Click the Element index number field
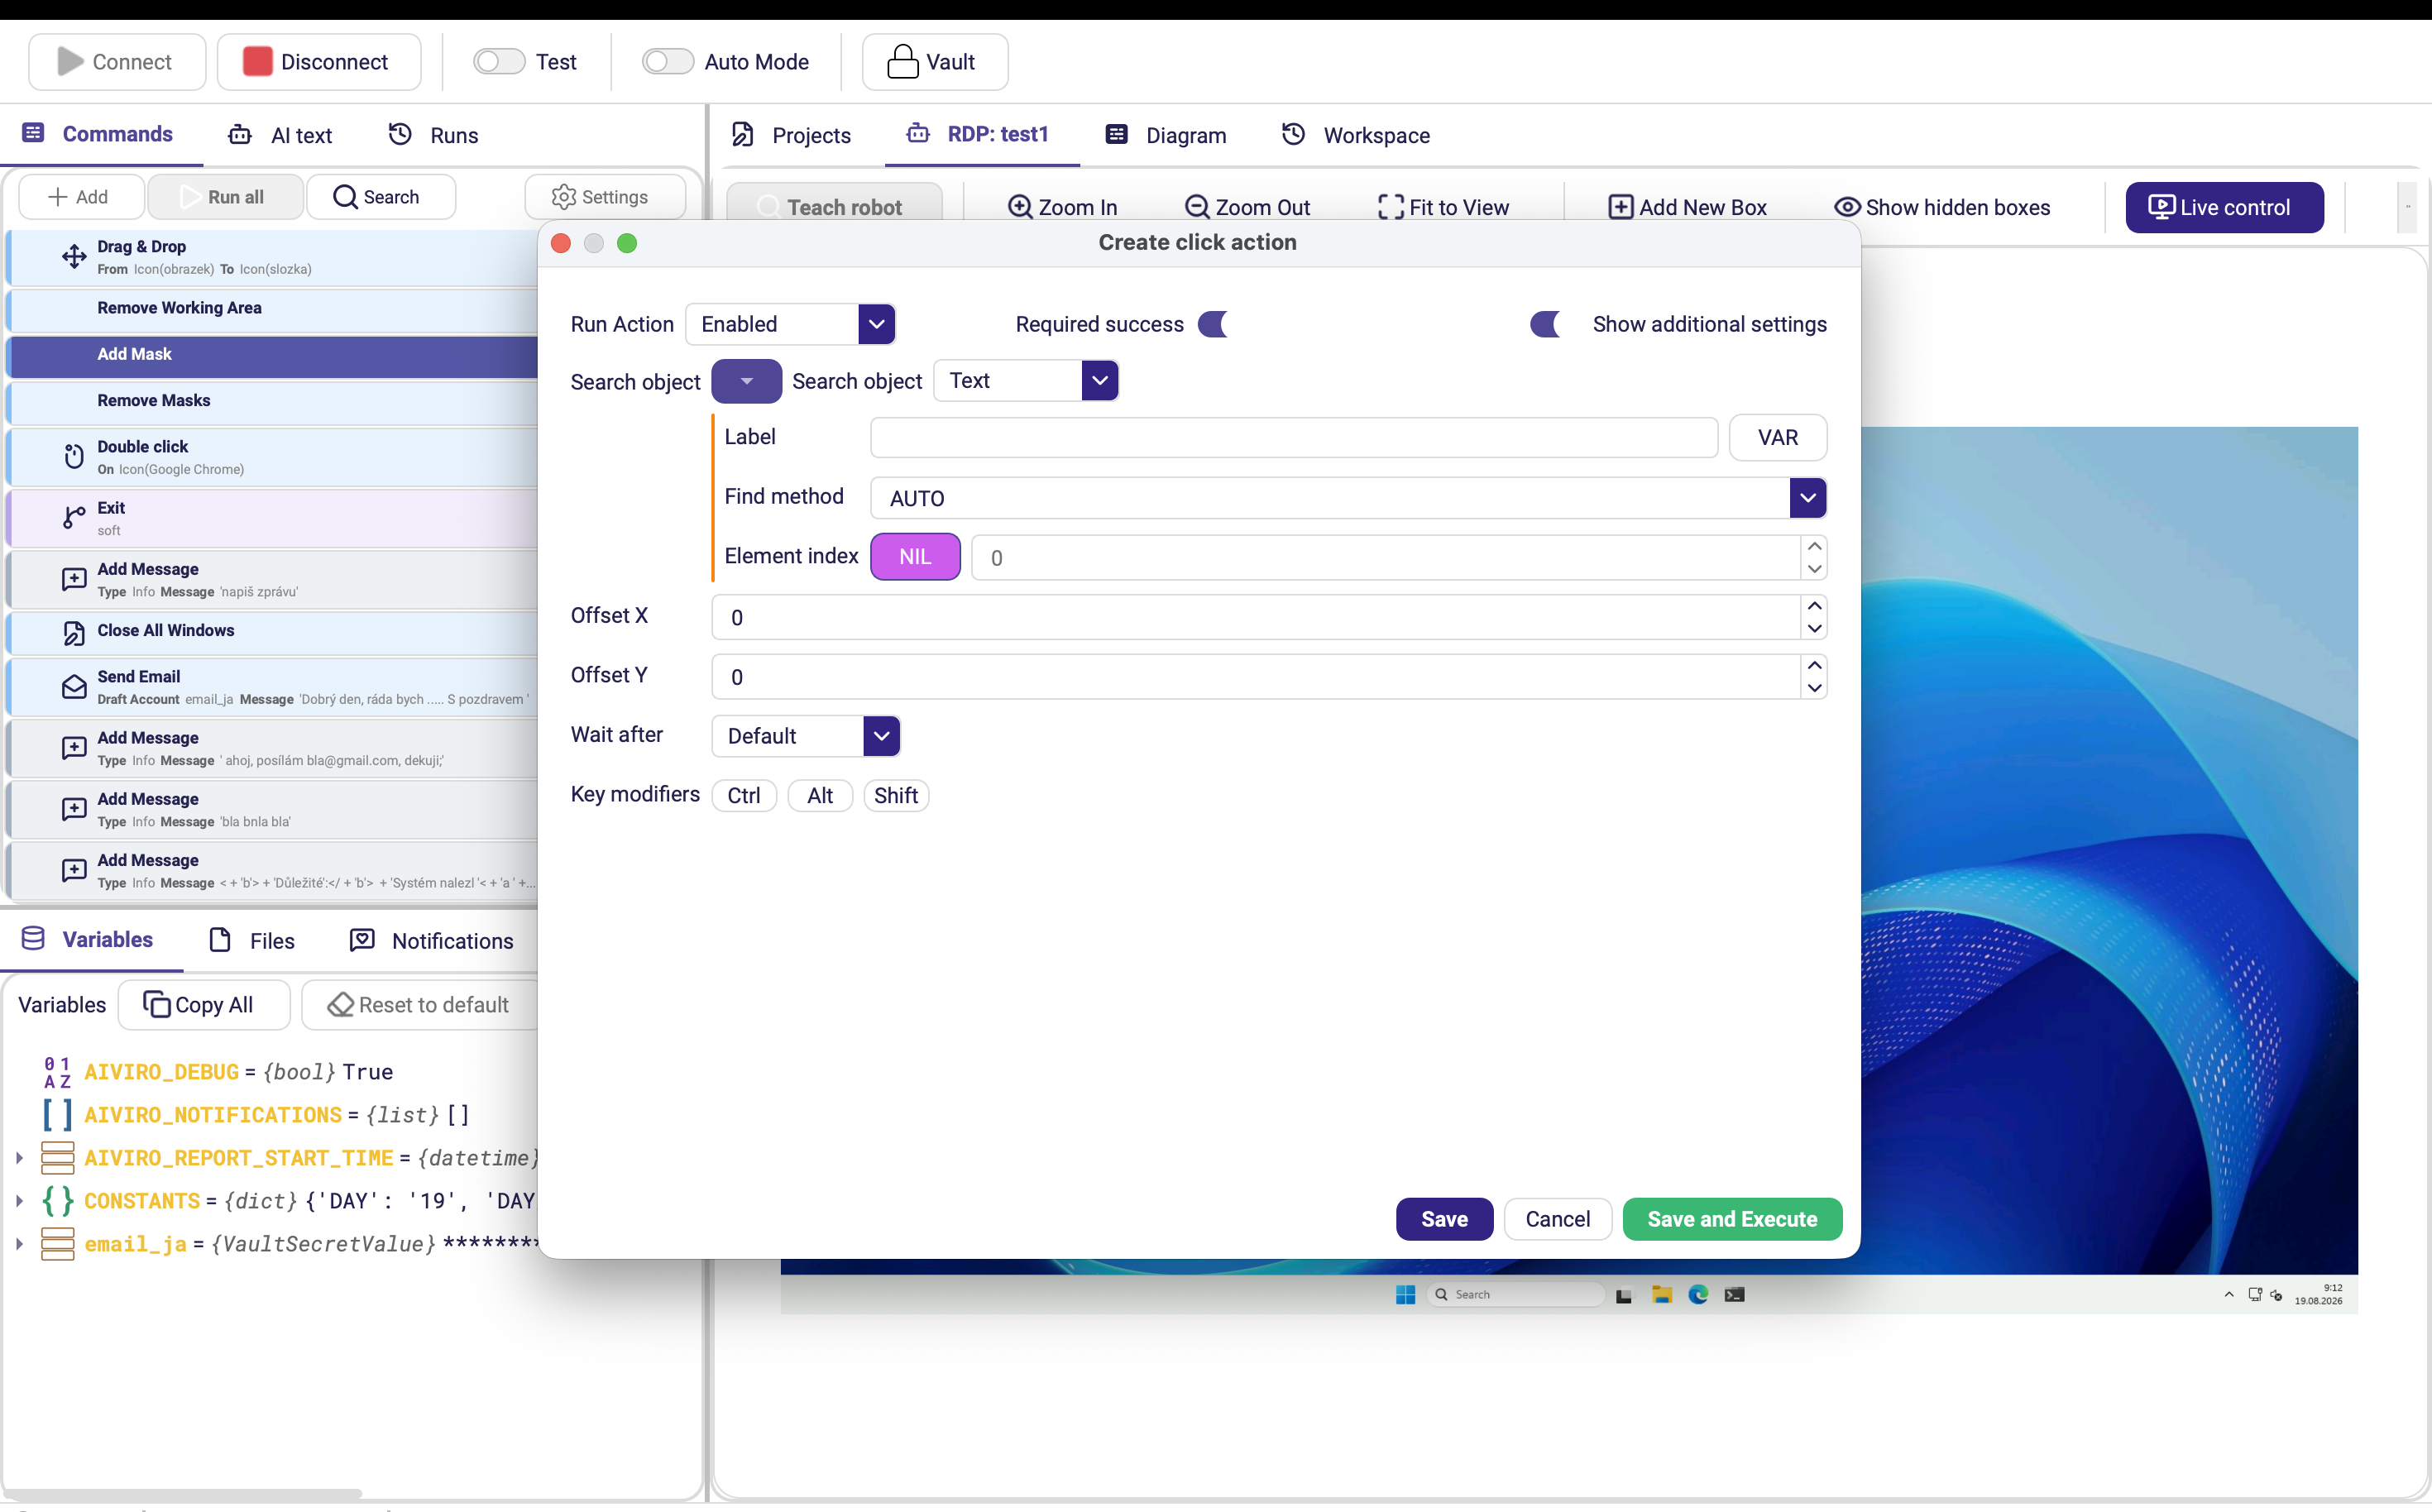2432x1512 pixels. tap(1386, 557)
